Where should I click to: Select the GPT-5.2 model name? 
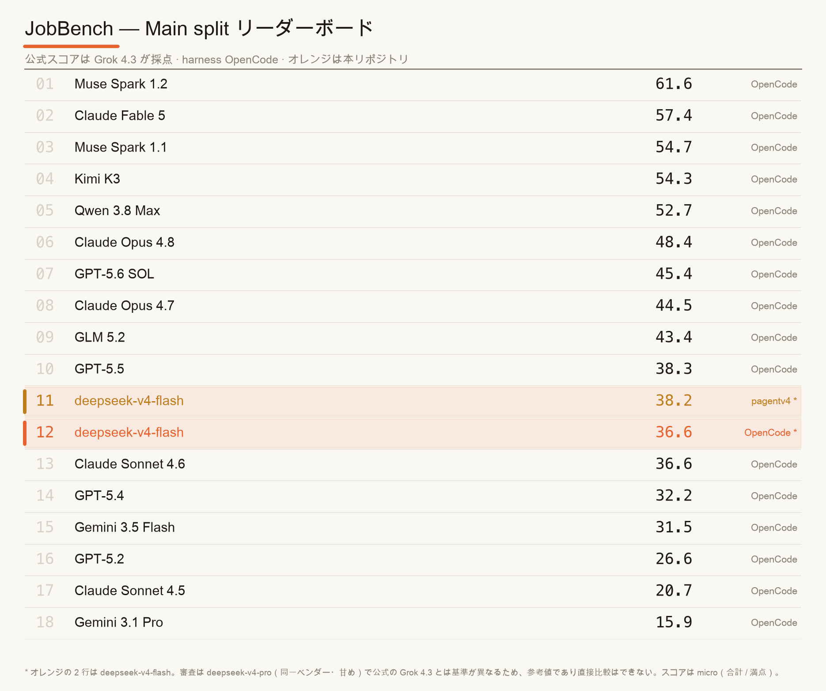pos(99,559)
